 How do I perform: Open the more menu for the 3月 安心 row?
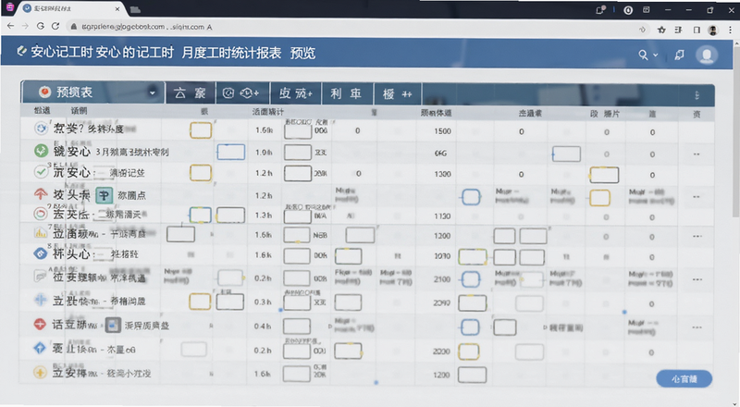click(x=697, y=154)
